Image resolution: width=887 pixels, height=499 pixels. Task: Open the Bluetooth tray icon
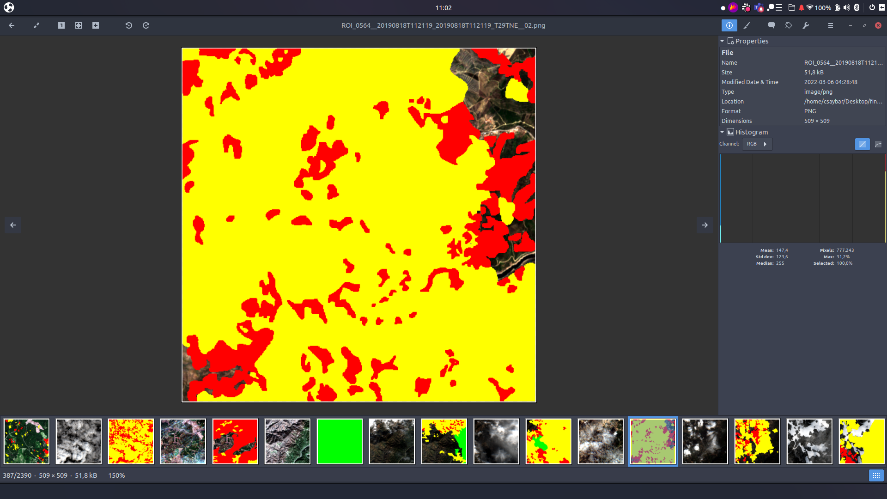click(x=857, y=7)
